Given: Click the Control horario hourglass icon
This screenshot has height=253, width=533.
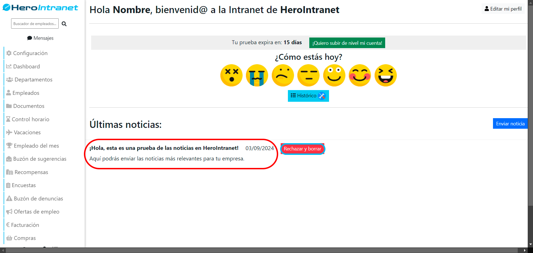Looking at the screenshot, I should tap(8, 119).
